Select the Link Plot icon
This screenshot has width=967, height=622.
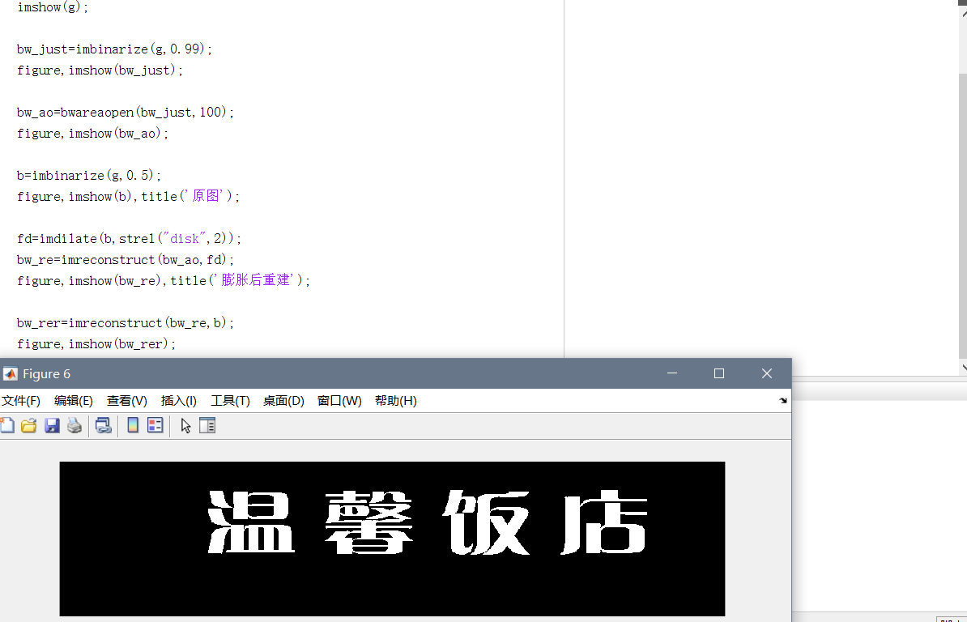coord(103,425)
